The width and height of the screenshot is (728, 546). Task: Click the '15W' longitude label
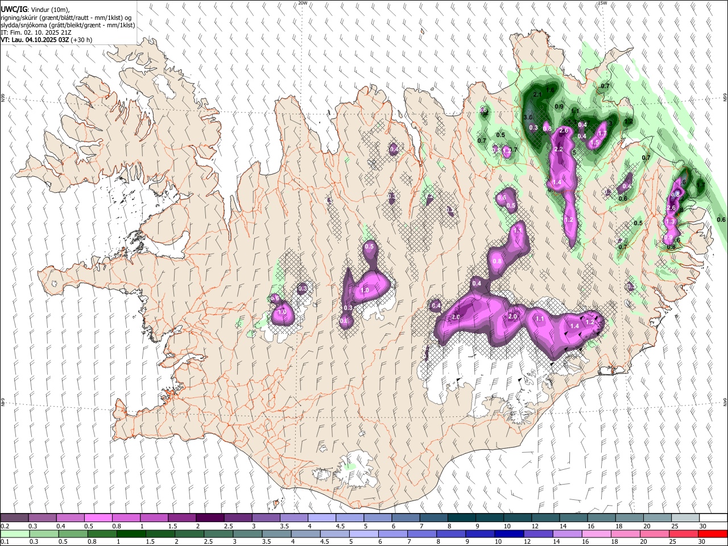click(x=603, y=3)
